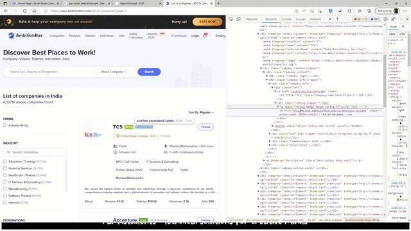The width and height of the screenshot is (411, 231).
Task: Check Financial Services industry filter
Action: pos(4,168)
